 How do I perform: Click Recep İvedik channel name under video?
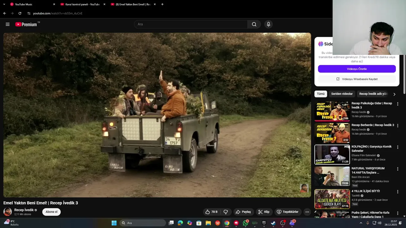tap(24, 210)
